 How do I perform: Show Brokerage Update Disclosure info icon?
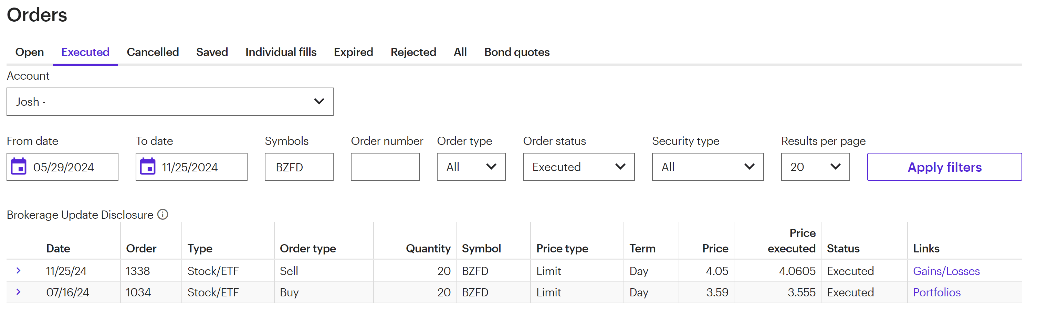point(163,214)
